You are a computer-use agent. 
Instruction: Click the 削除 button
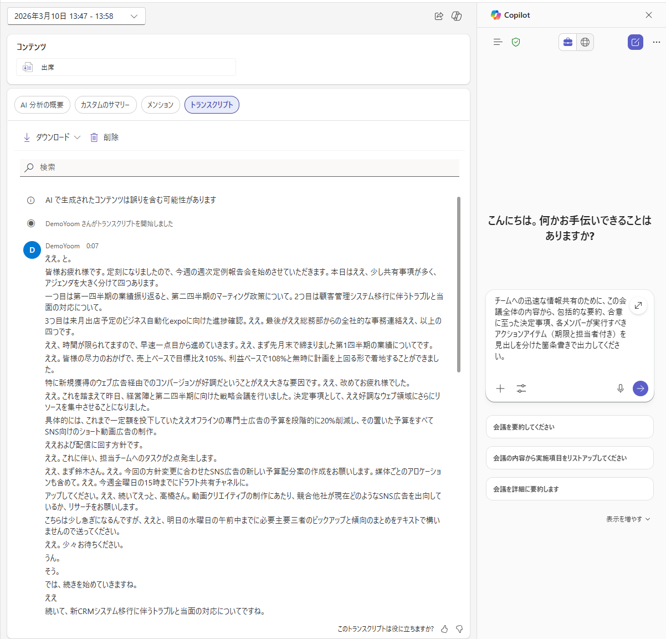105,137
